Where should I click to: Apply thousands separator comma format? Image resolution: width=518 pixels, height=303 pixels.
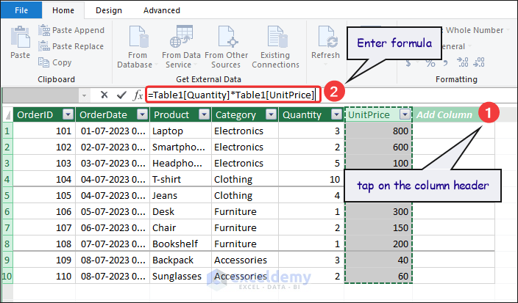446,62
